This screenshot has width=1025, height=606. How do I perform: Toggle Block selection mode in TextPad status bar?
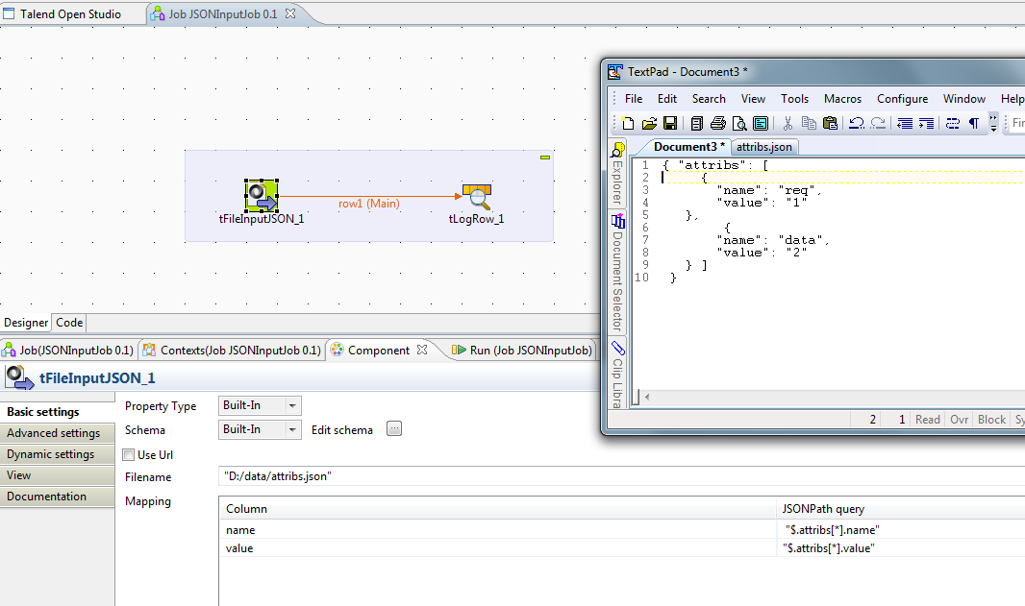coord(990,419)
